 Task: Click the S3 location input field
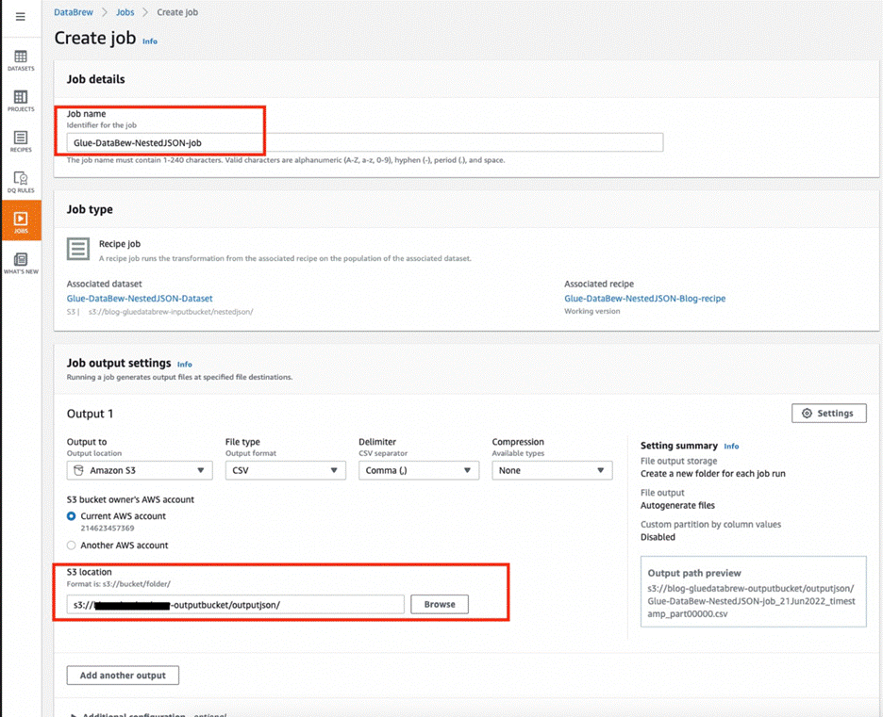236,605
